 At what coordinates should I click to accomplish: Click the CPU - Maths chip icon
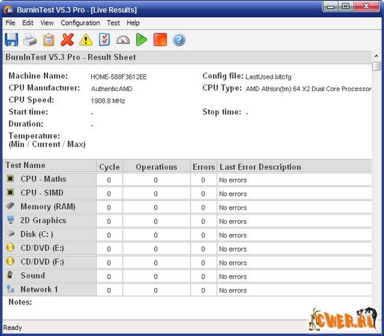pyautogui.click(x=10, y=178)
